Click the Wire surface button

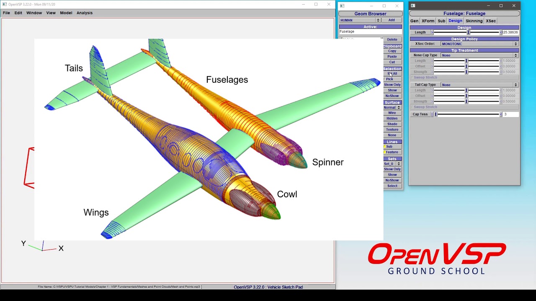392,113
